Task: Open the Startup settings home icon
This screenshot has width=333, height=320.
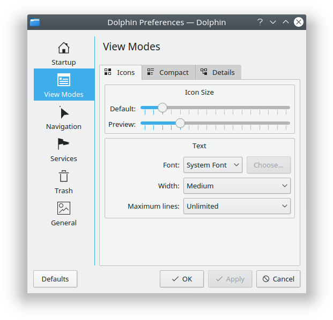Action: coord(64,48)
